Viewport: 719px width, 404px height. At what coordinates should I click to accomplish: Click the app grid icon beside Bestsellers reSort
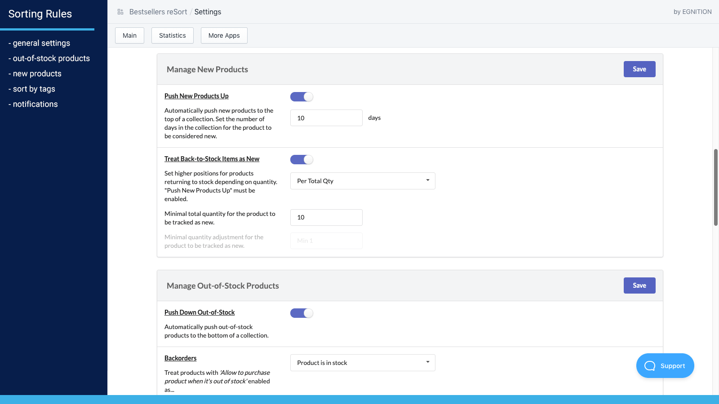point(120,12)
